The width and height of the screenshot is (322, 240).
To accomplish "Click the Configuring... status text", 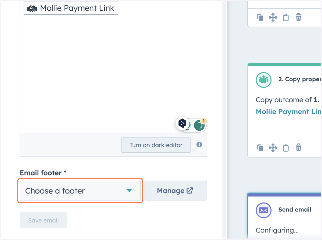I will pos(277,230).
